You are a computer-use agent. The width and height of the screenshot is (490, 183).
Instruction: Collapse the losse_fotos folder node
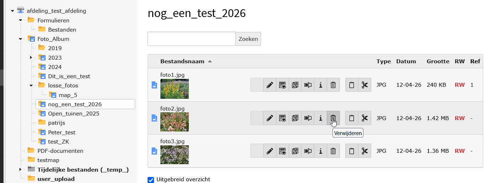[x=31, y=85]
